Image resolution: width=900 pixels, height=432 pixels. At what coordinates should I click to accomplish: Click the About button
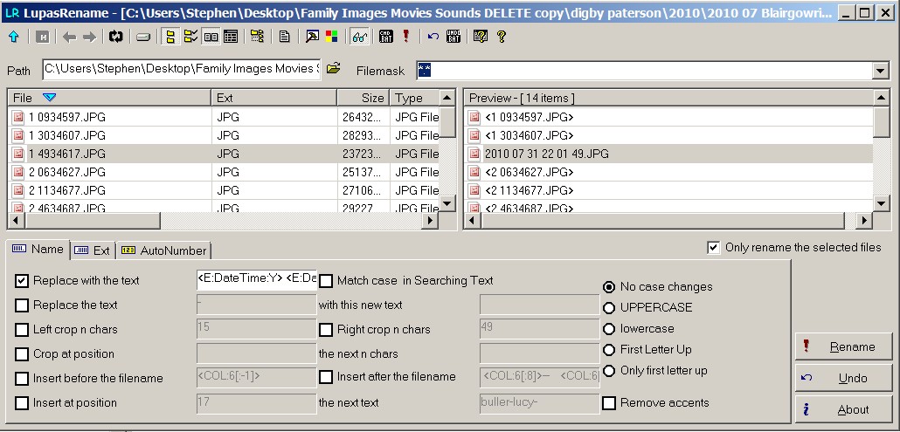click(x=843, y=409)
